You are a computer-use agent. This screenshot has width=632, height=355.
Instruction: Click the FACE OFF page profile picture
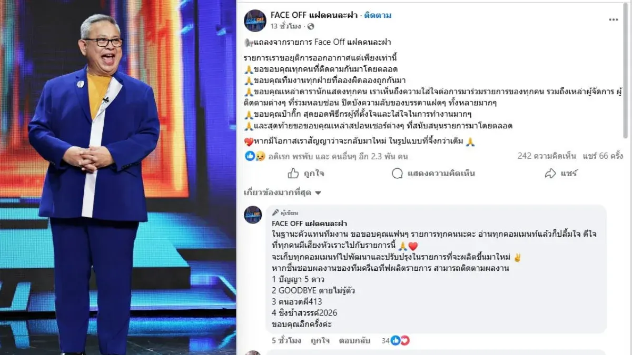point(254,21)
